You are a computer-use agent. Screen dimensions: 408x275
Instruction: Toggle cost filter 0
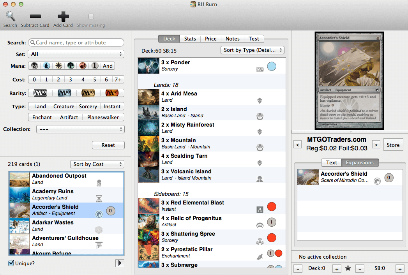click(34, 79)
